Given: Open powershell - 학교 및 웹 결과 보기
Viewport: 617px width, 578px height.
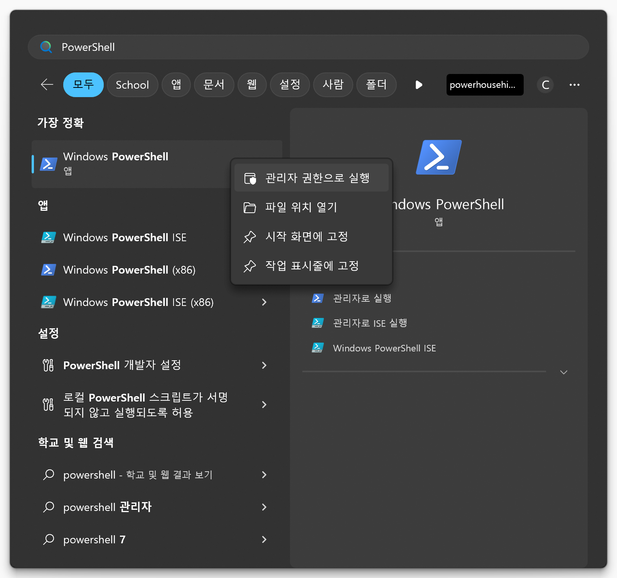Looking at the screenshot, I should [138, 475].
